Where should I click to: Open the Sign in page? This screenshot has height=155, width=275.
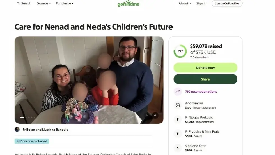coord(201,3)
